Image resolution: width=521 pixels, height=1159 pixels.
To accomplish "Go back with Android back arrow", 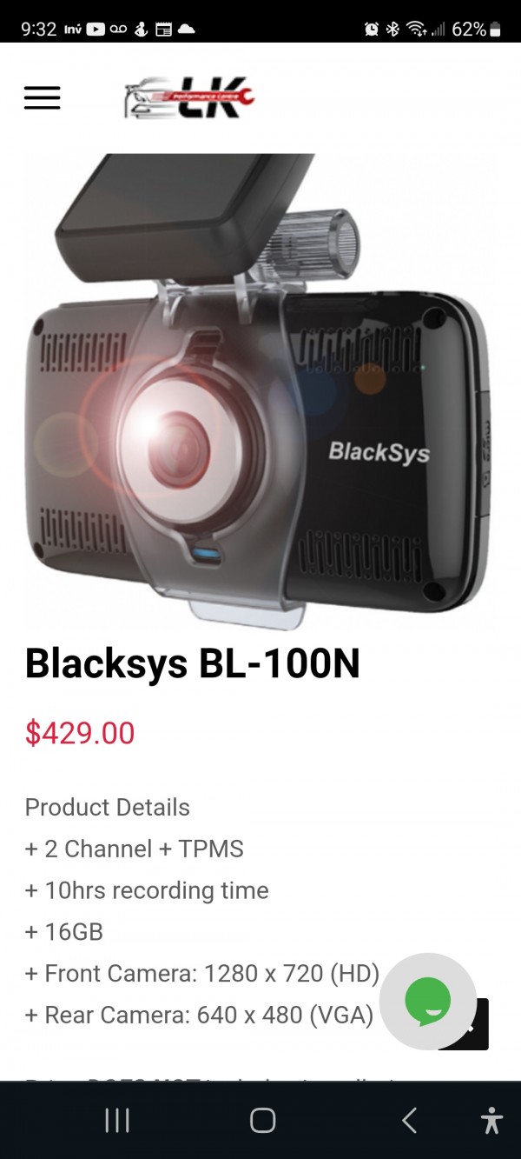I will (x=409, y=1121).
